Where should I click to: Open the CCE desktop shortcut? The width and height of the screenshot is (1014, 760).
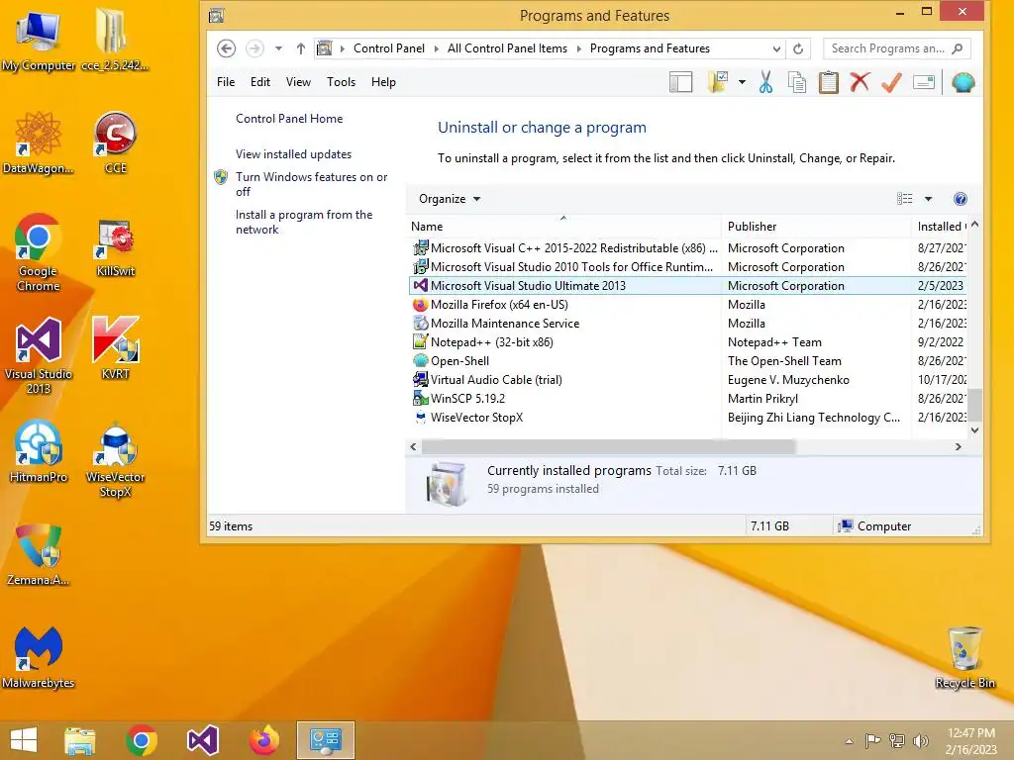(x=115, y=142)
